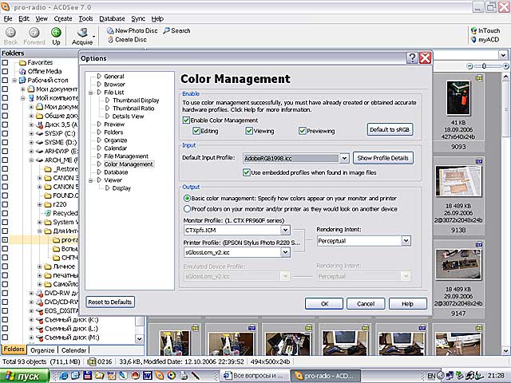Click Reset to Defaults button

pos(110,302)
